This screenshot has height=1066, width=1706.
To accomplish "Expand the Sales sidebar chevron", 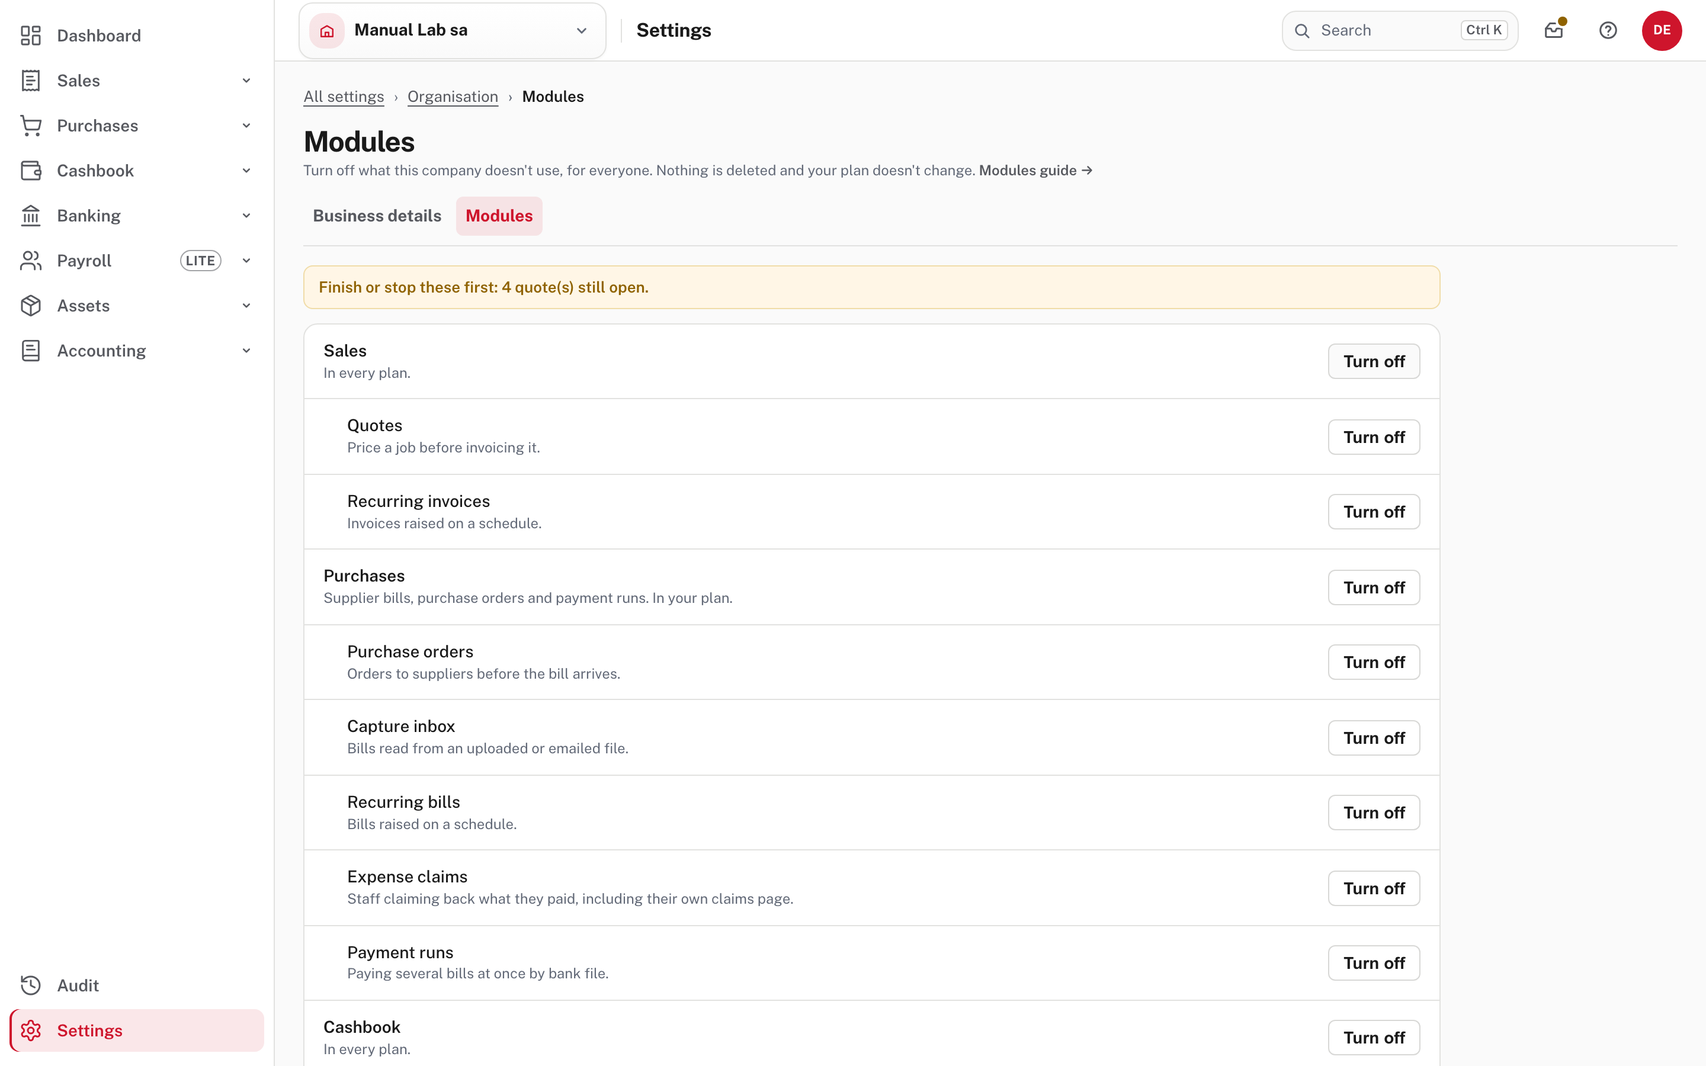I will [x=246, y=81].
